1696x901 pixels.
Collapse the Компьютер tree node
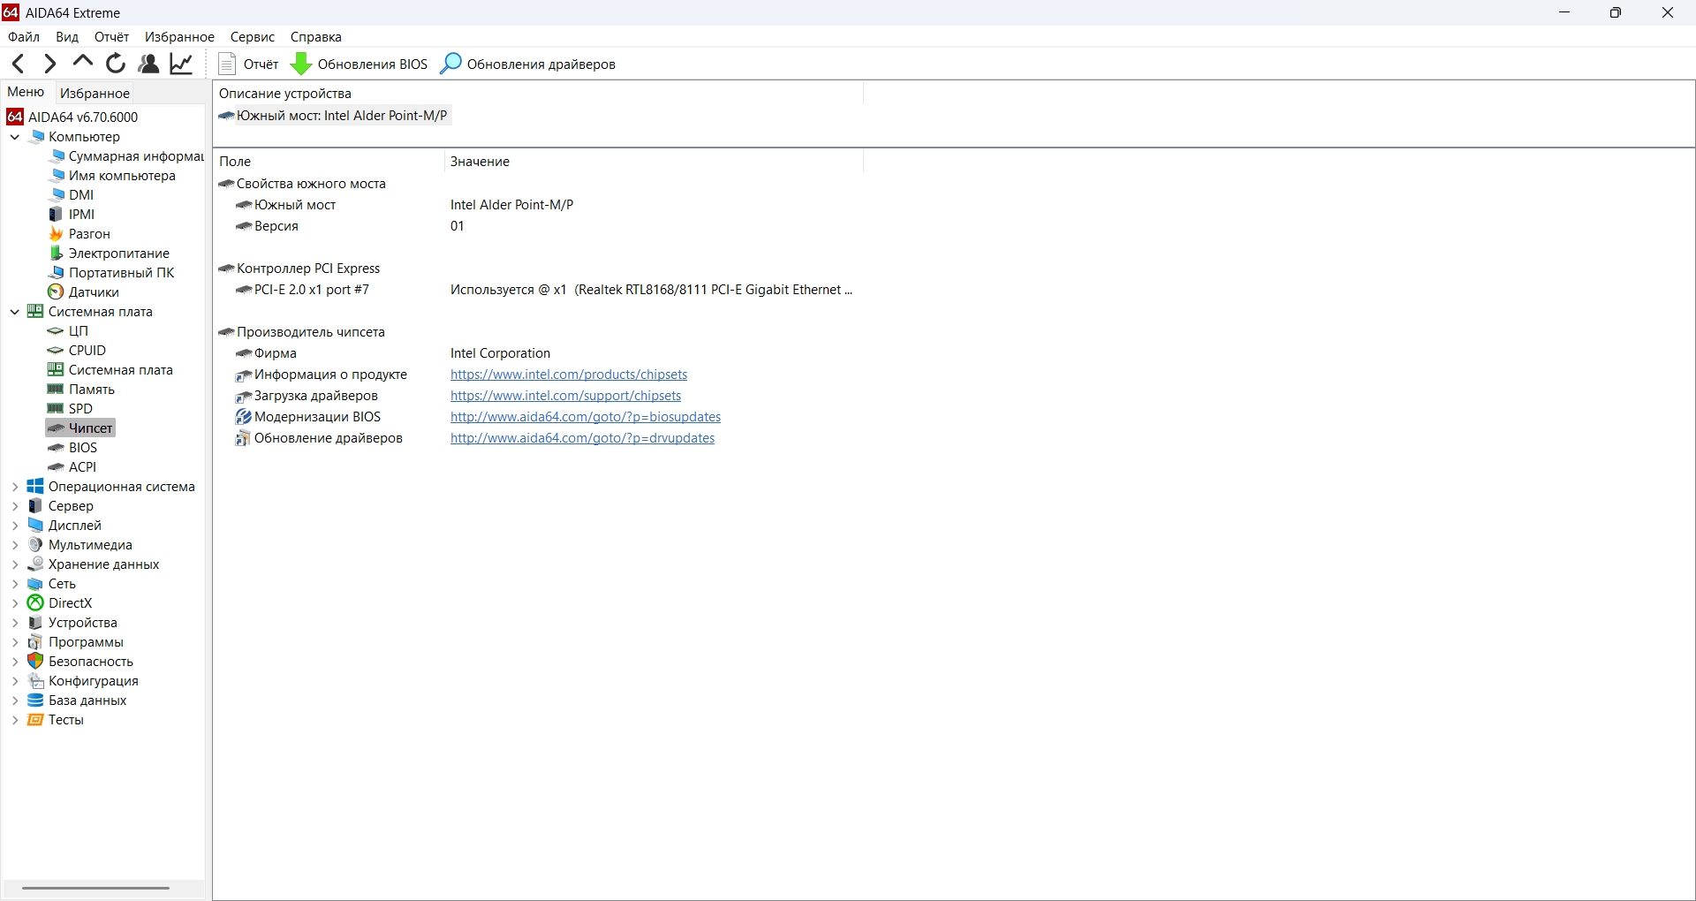click(x=15, y=137)
